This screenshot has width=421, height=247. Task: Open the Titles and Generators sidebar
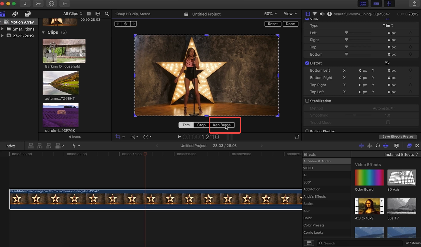[28, 14]
